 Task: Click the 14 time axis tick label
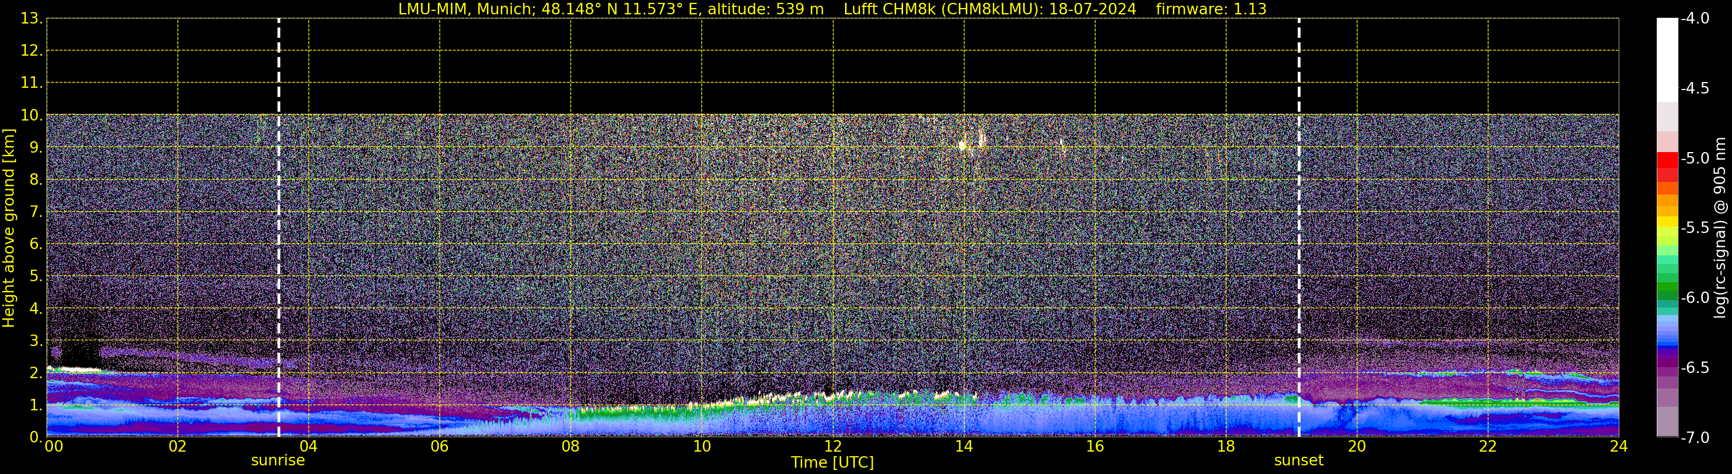pos(964,447)
